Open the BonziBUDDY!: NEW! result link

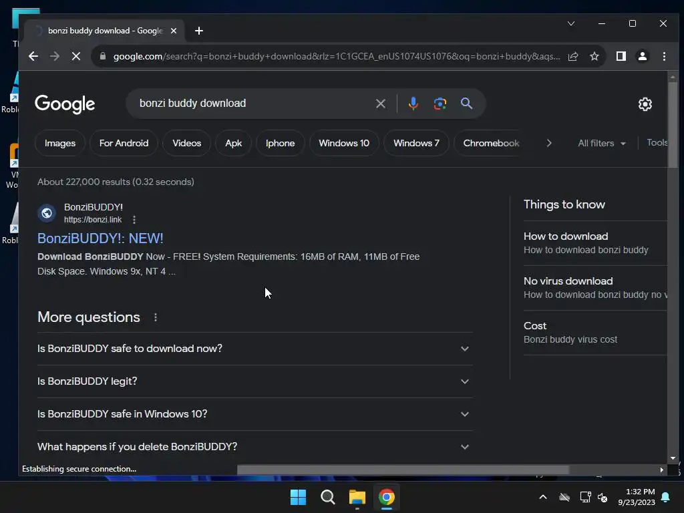[x=100, y=238]
